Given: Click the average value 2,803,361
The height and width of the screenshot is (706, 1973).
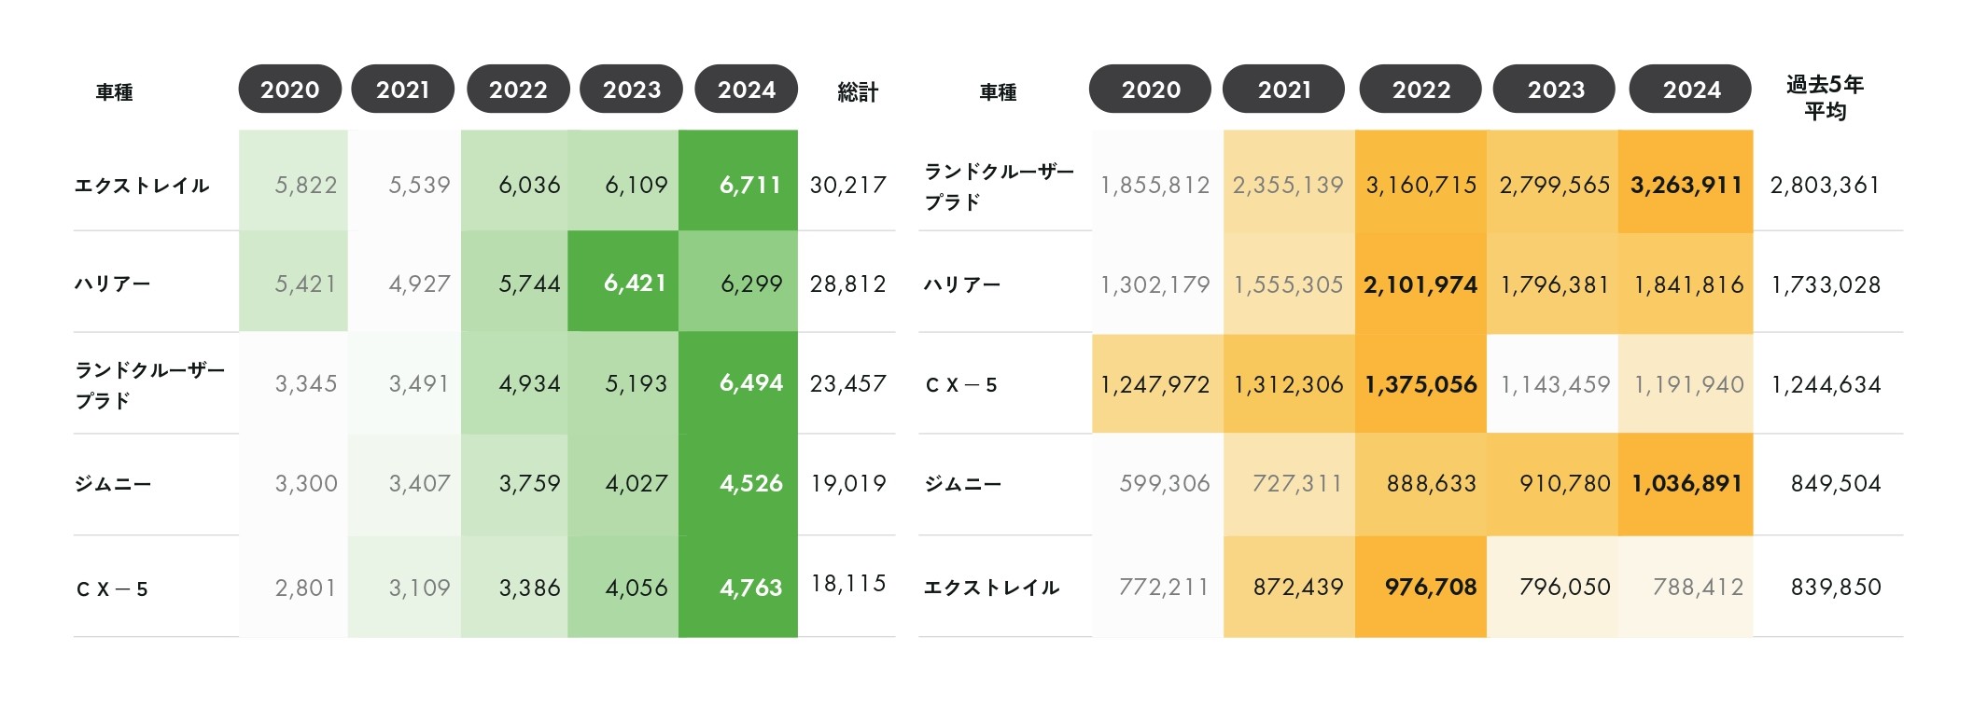Looking at the screenshot, I should click(x=1825, y=185).
